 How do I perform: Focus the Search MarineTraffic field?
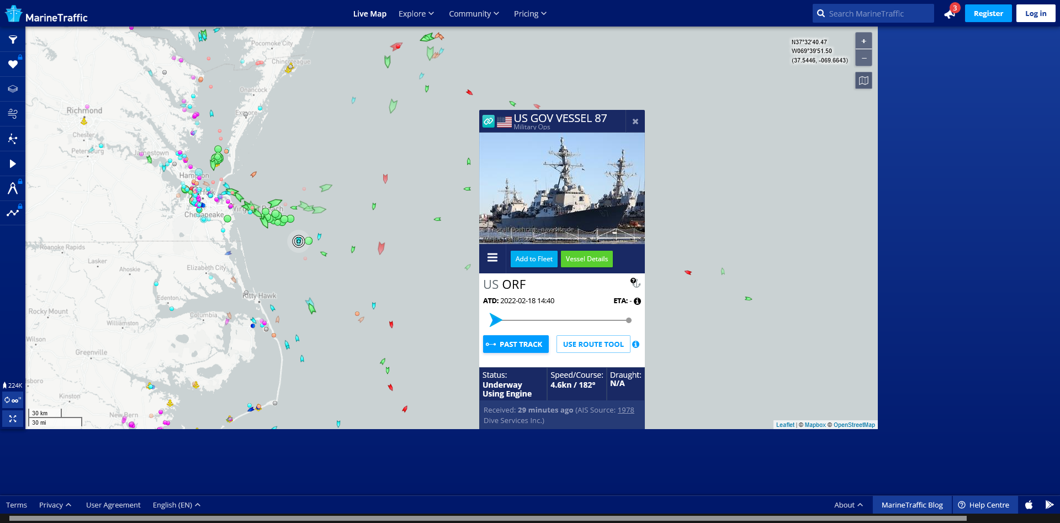(x=873, y=13)
